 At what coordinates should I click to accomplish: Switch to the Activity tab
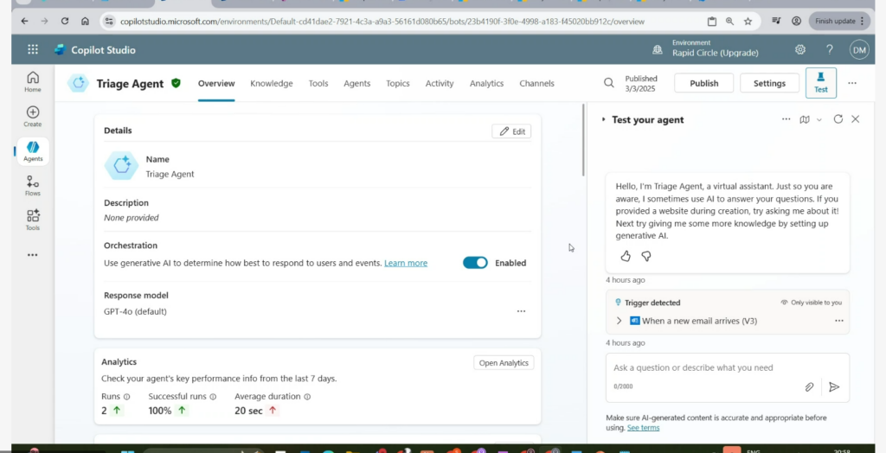tap(440, 83)
